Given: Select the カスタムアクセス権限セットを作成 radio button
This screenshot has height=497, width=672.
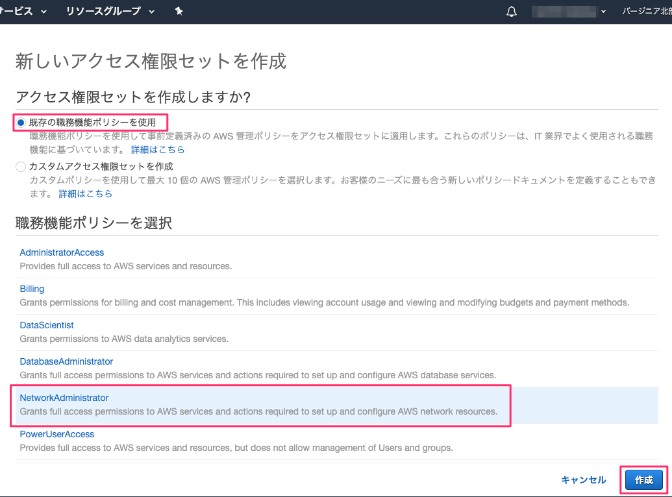Looking at the screenshot, I should click(21, 166).
